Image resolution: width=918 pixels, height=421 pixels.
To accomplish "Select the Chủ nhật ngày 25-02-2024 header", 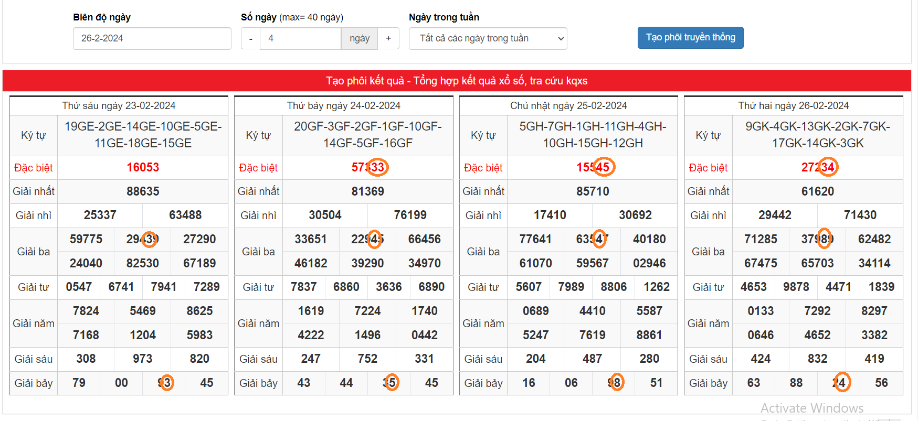I will click(x=568, y=106).
